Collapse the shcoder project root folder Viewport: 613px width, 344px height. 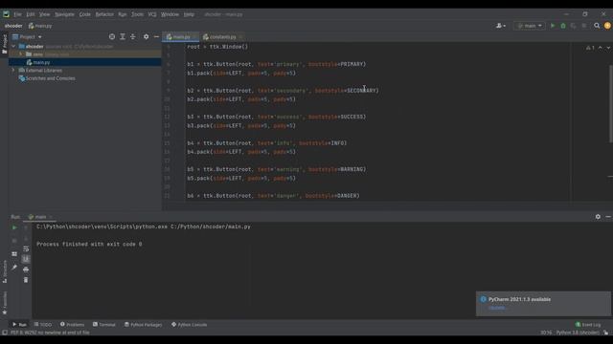[x=14, y=47]
